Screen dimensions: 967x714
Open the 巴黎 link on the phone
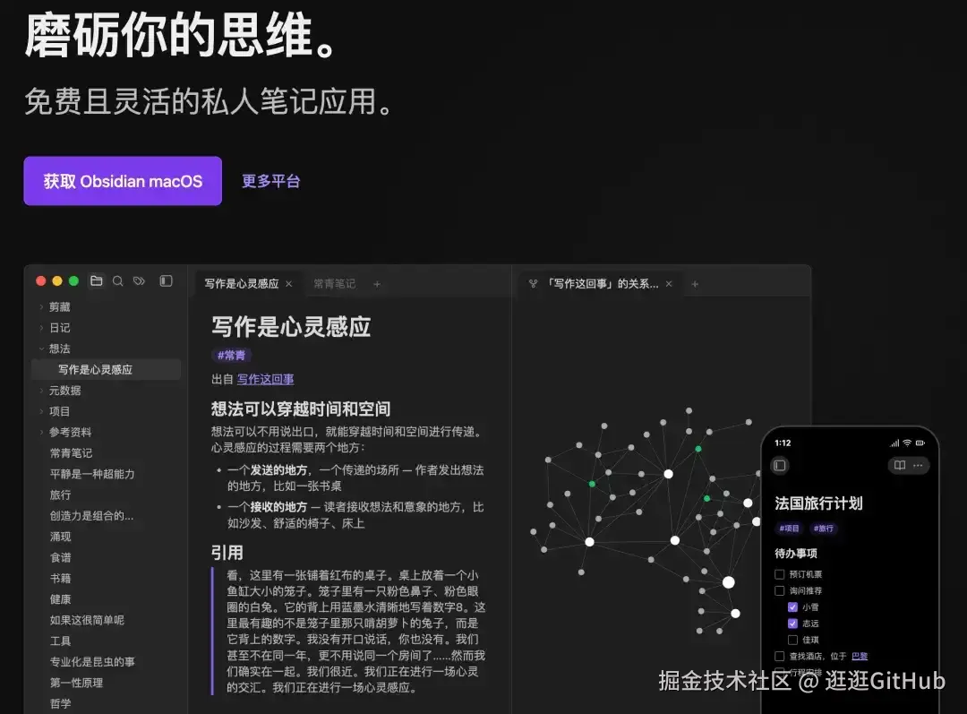[860, 656]
